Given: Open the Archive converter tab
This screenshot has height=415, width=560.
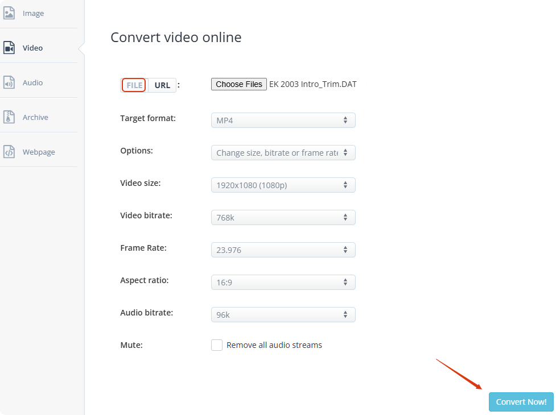Looking at the screenshot, I should click(35, 117).
